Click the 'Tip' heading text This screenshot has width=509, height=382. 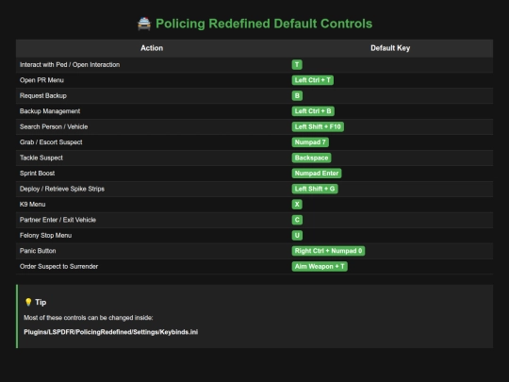(x=41, y=302)
